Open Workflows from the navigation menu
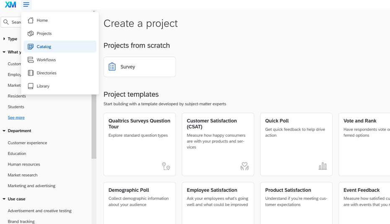 coord(46,60)
